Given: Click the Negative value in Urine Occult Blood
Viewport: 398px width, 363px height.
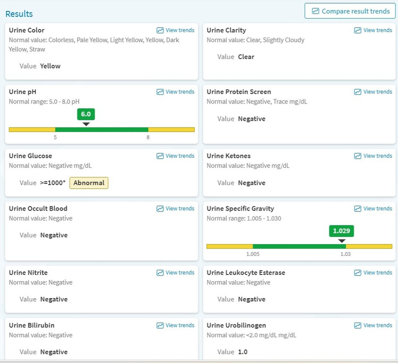Looking at the screenshot, I should (x=54, y=235).
